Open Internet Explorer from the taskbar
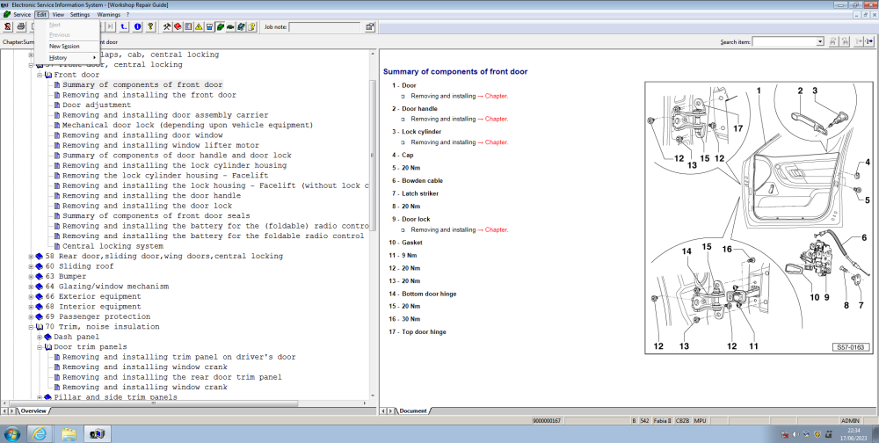The height and width of the screenshot is (443, 879). pyautogui.click(x=40, y=434)
